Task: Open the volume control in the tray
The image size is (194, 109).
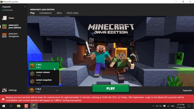Action: (x=157, y=106)
